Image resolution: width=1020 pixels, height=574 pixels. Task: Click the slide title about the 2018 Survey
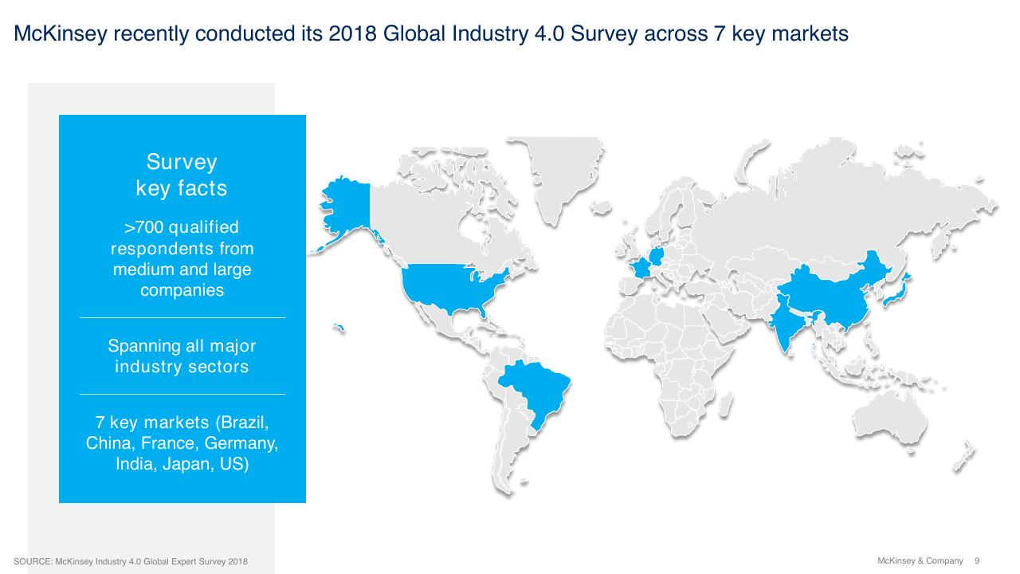coord(431,34)
